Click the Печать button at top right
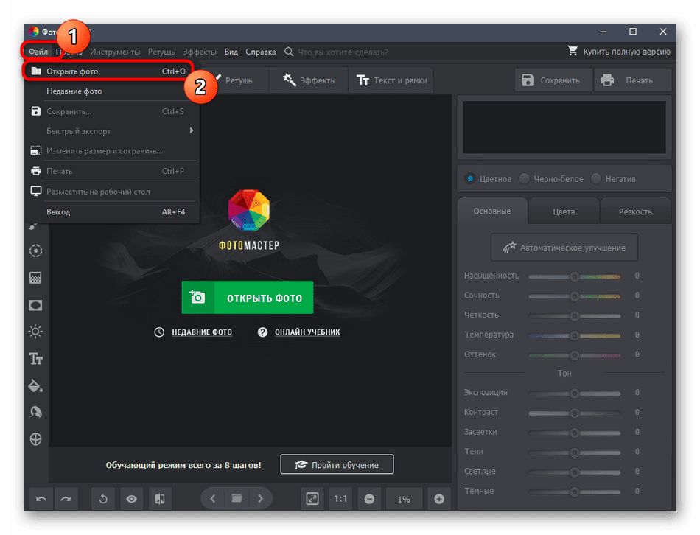This screenshot has height=535, width=700. [633, 80]
